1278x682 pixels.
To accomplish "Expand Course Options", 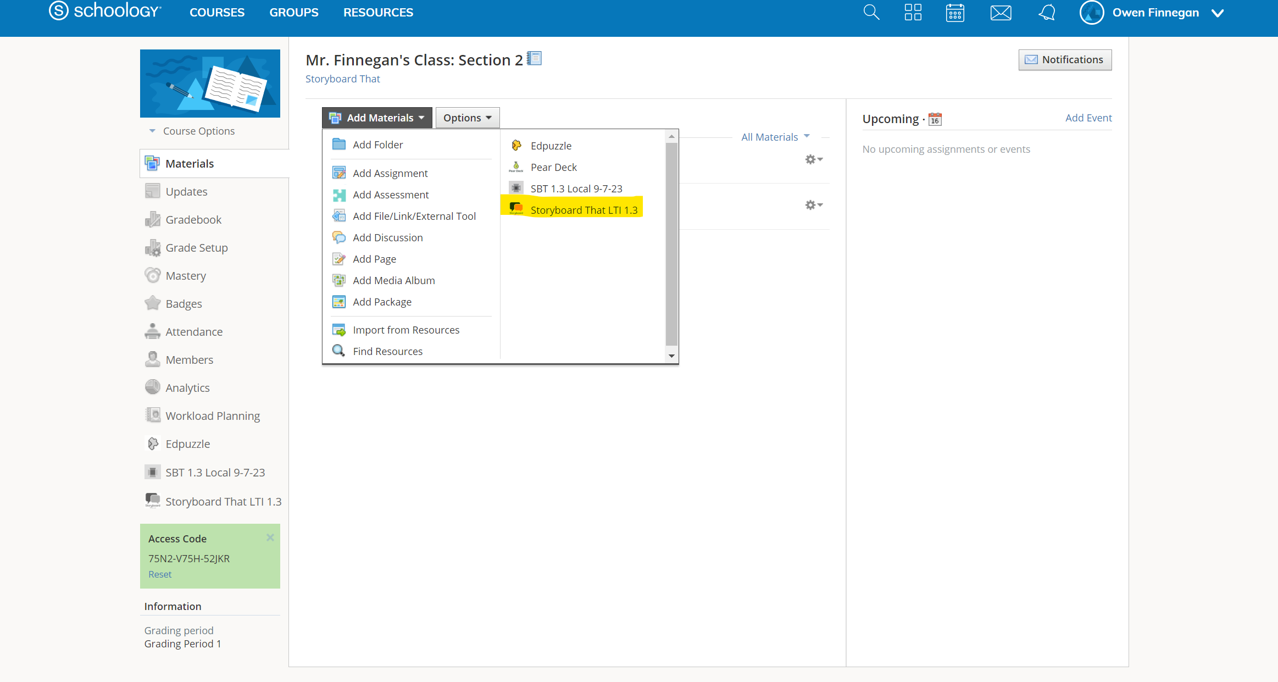I will 192,131.
